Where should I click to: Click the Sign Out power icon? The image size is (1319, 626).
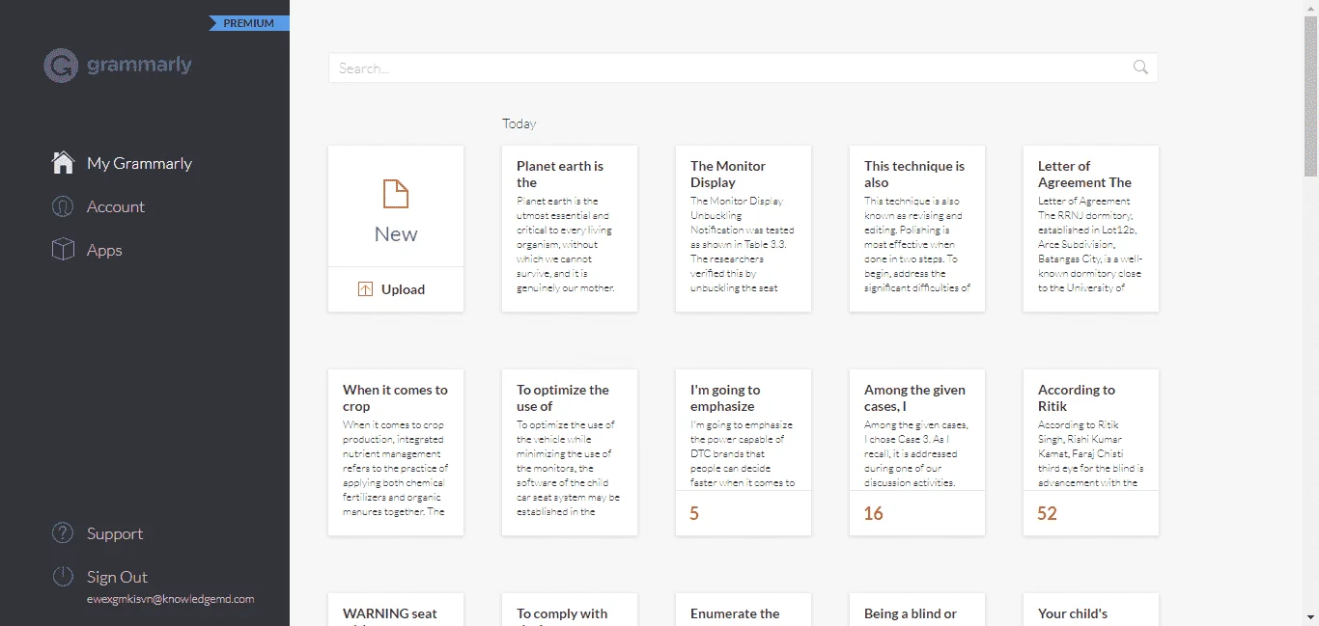pyautogui.click(x=63, y=577)
